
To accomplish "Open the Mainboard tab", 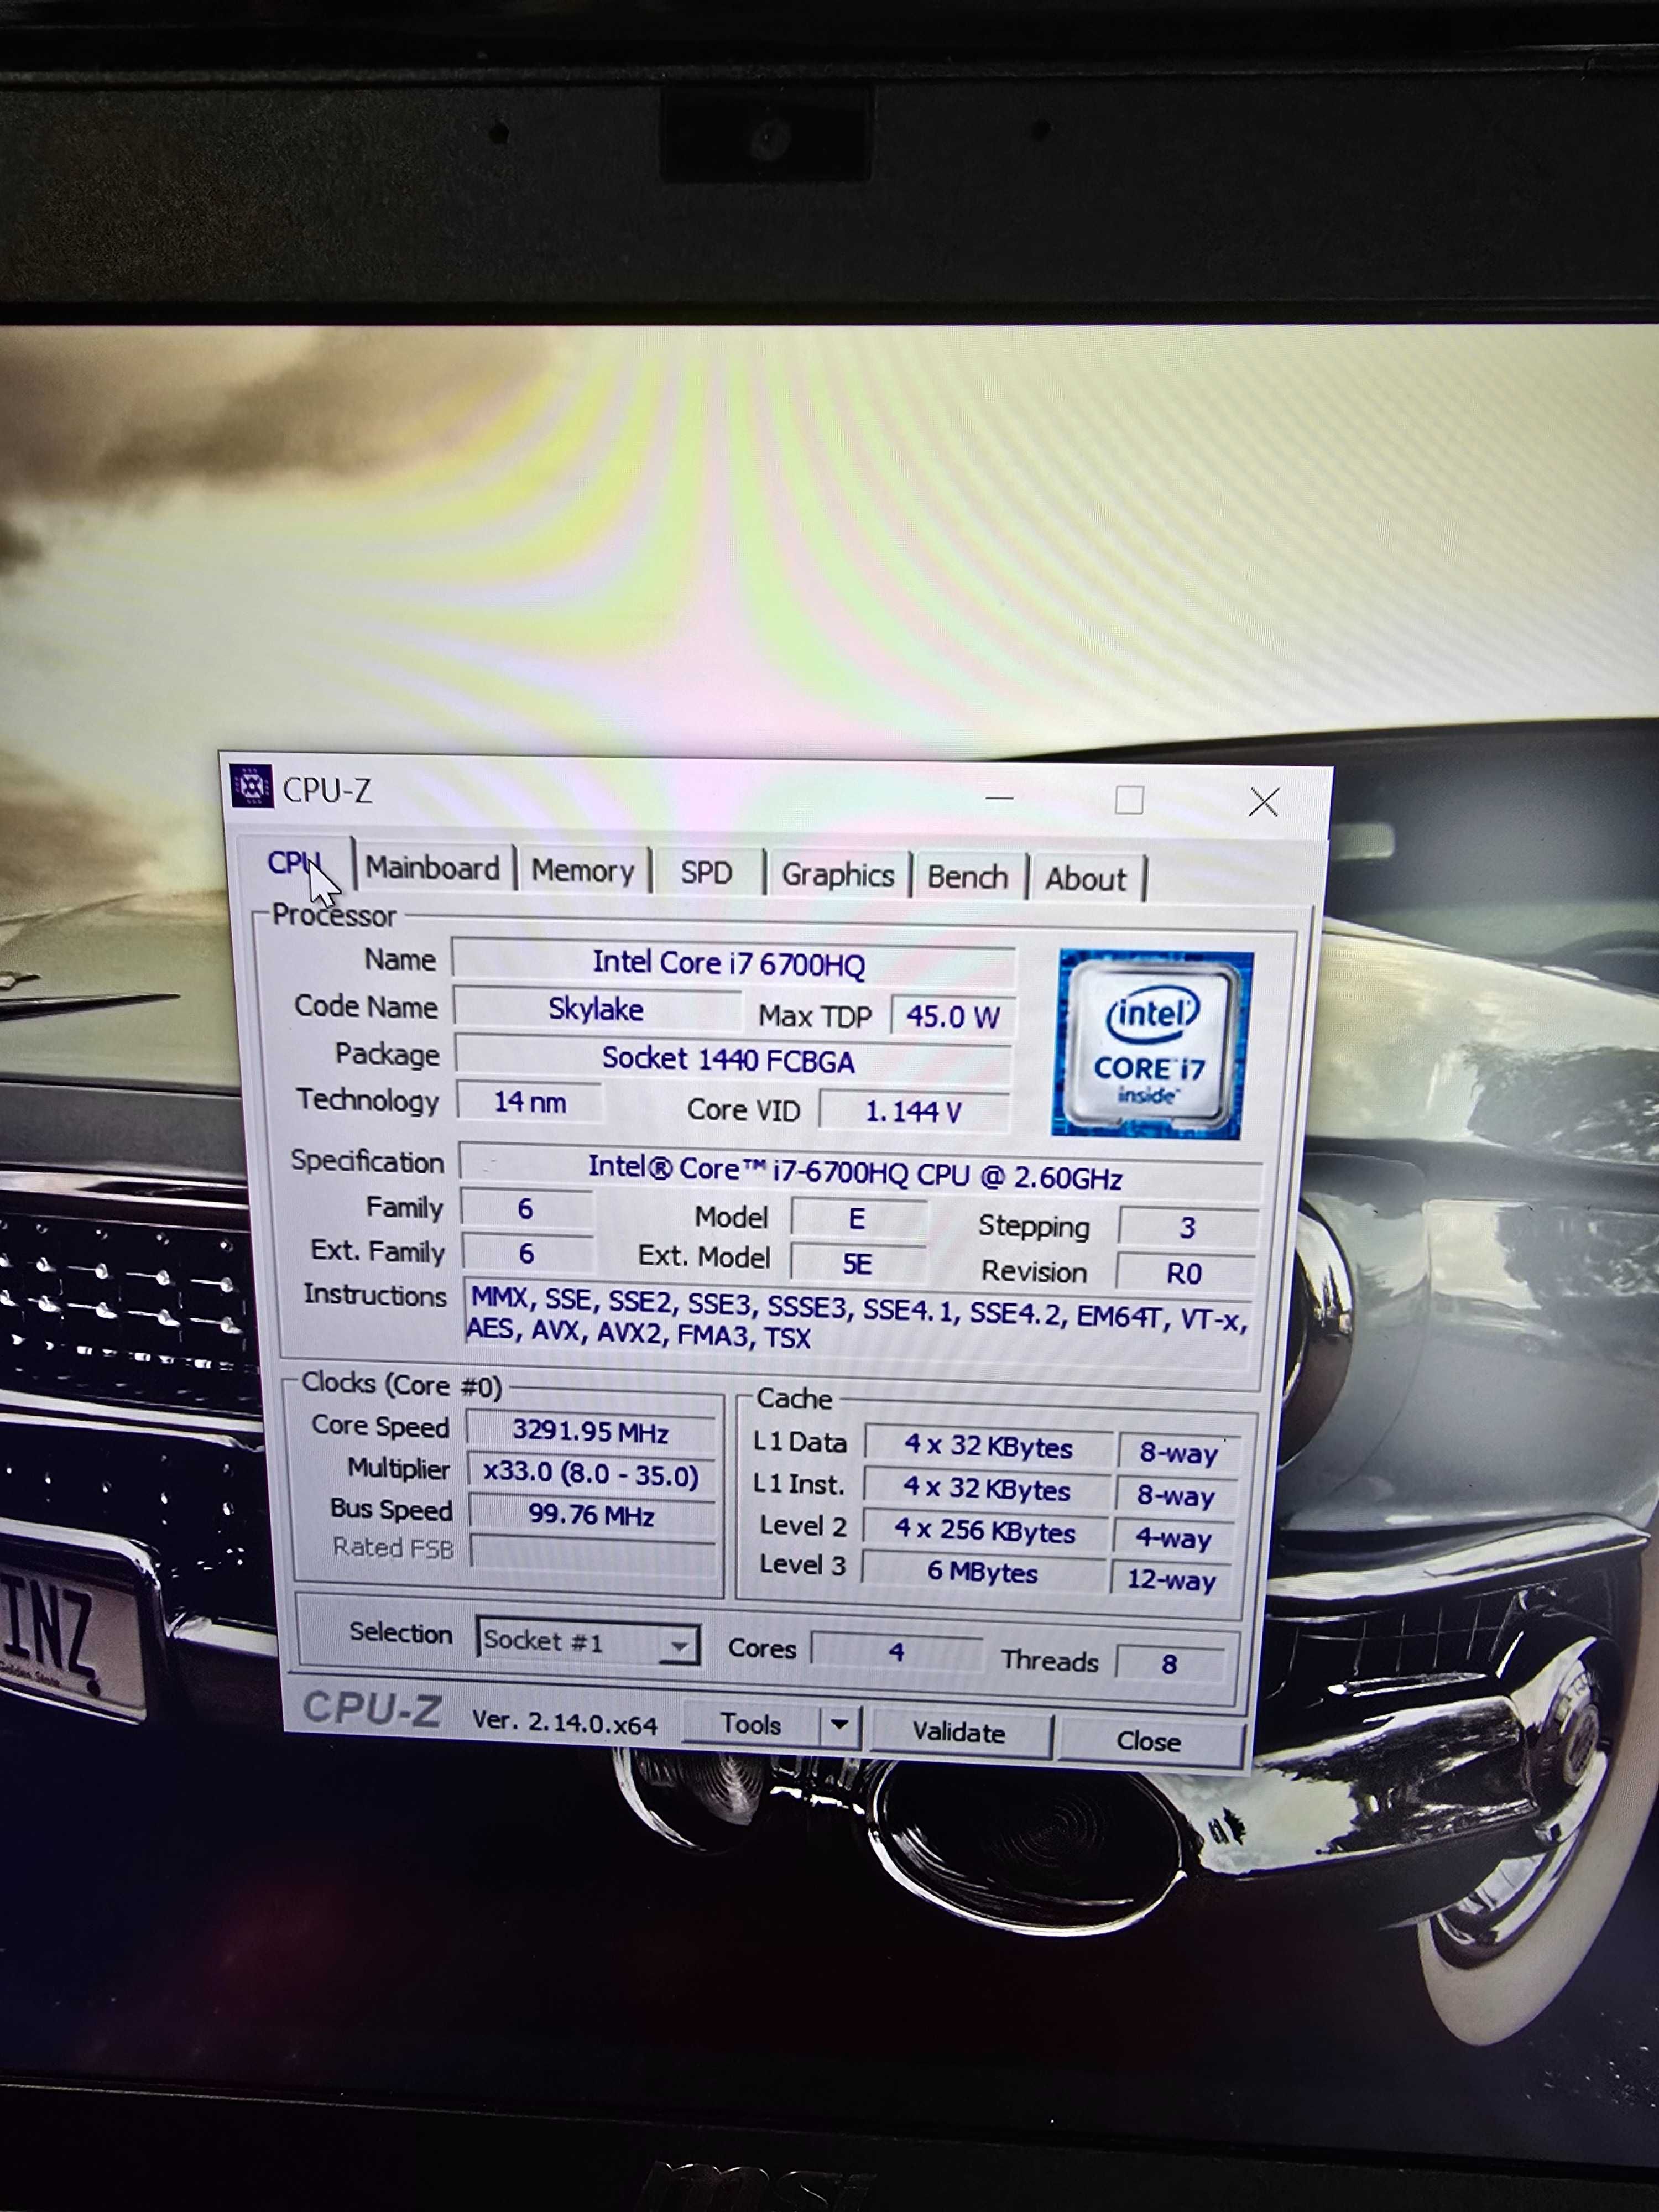I will pos(432,867).
